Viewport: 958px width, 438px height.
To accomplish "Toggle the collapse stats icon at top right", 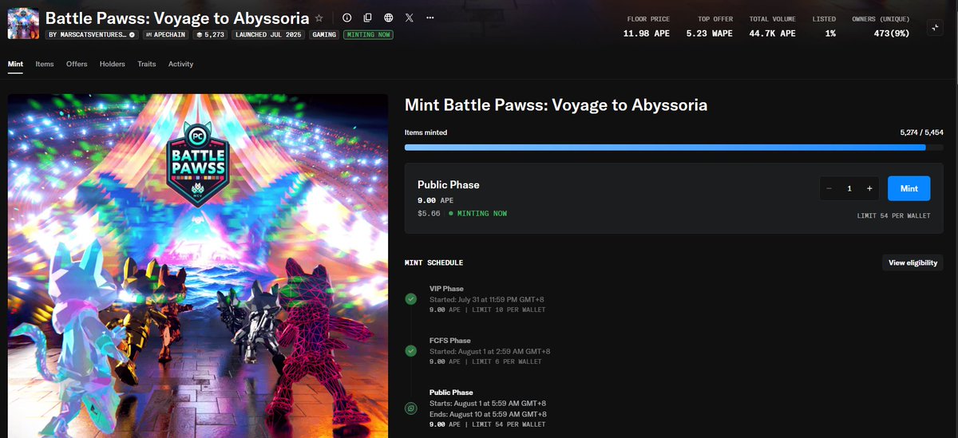I will [936, 27].
